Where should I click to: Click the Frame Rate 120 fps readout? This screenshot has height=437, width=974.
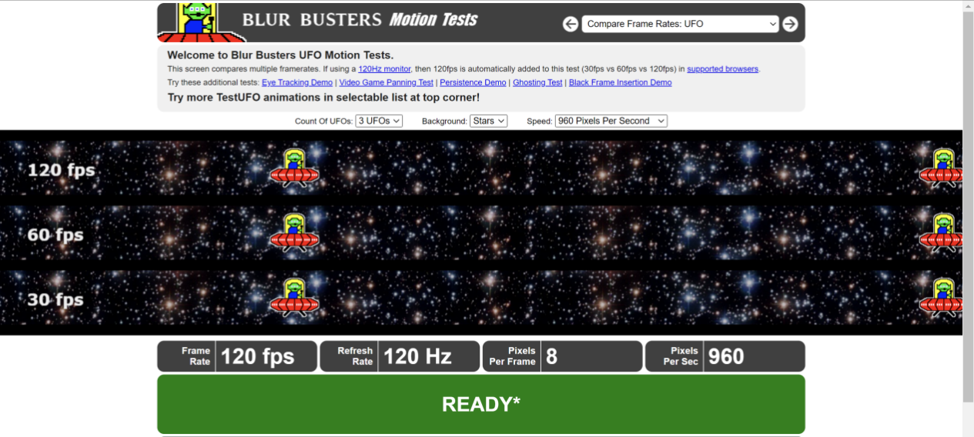click(237, 356)
